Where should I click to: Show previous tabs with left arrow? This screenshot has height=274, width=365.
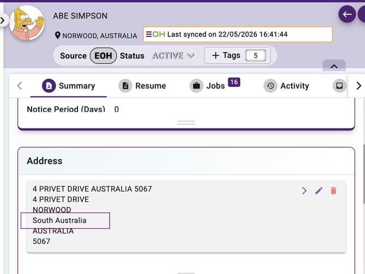(x=20, y=86)
